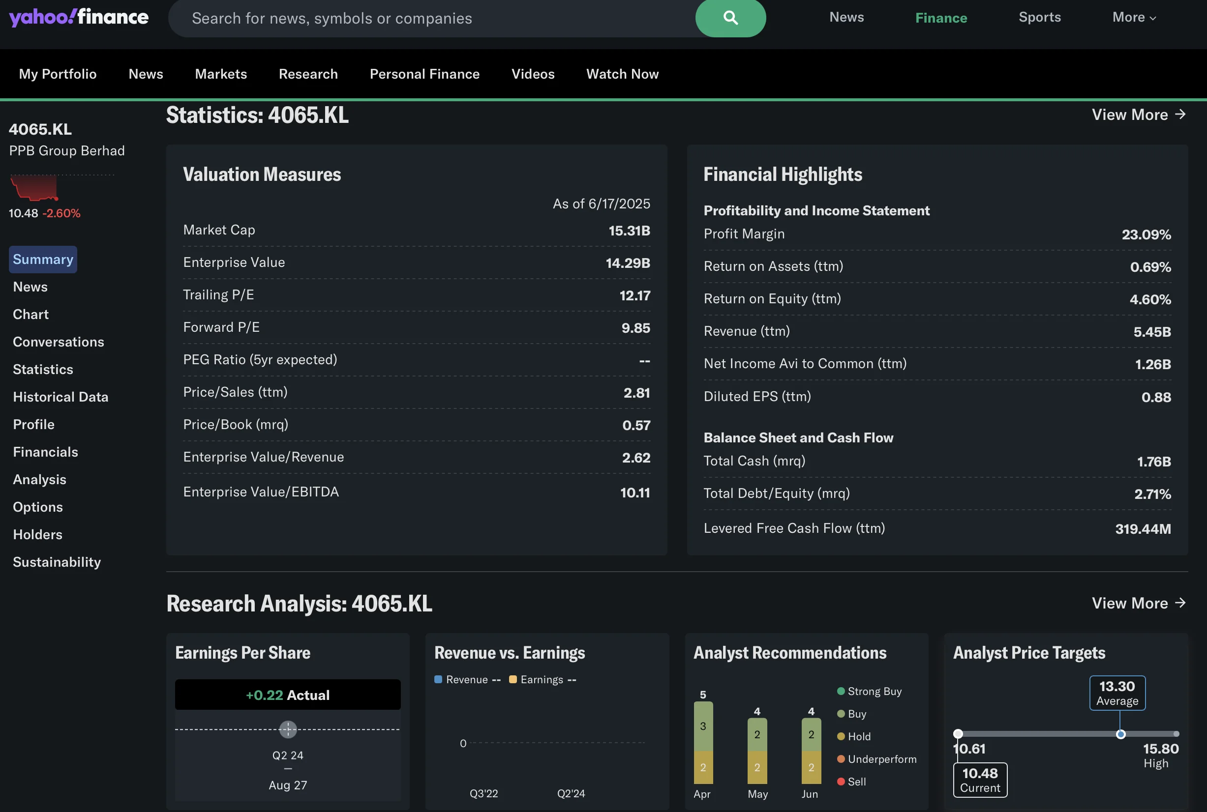Click the Profit Margin value 23.09%

coord(1147,234)
